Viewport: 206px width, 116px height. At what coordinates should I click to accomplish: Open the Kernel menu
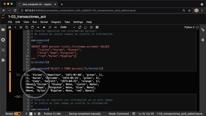click(44, 22)
